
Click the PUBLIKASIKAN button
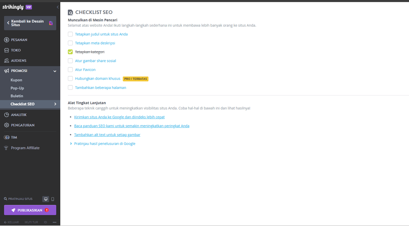tap(30, 210)
